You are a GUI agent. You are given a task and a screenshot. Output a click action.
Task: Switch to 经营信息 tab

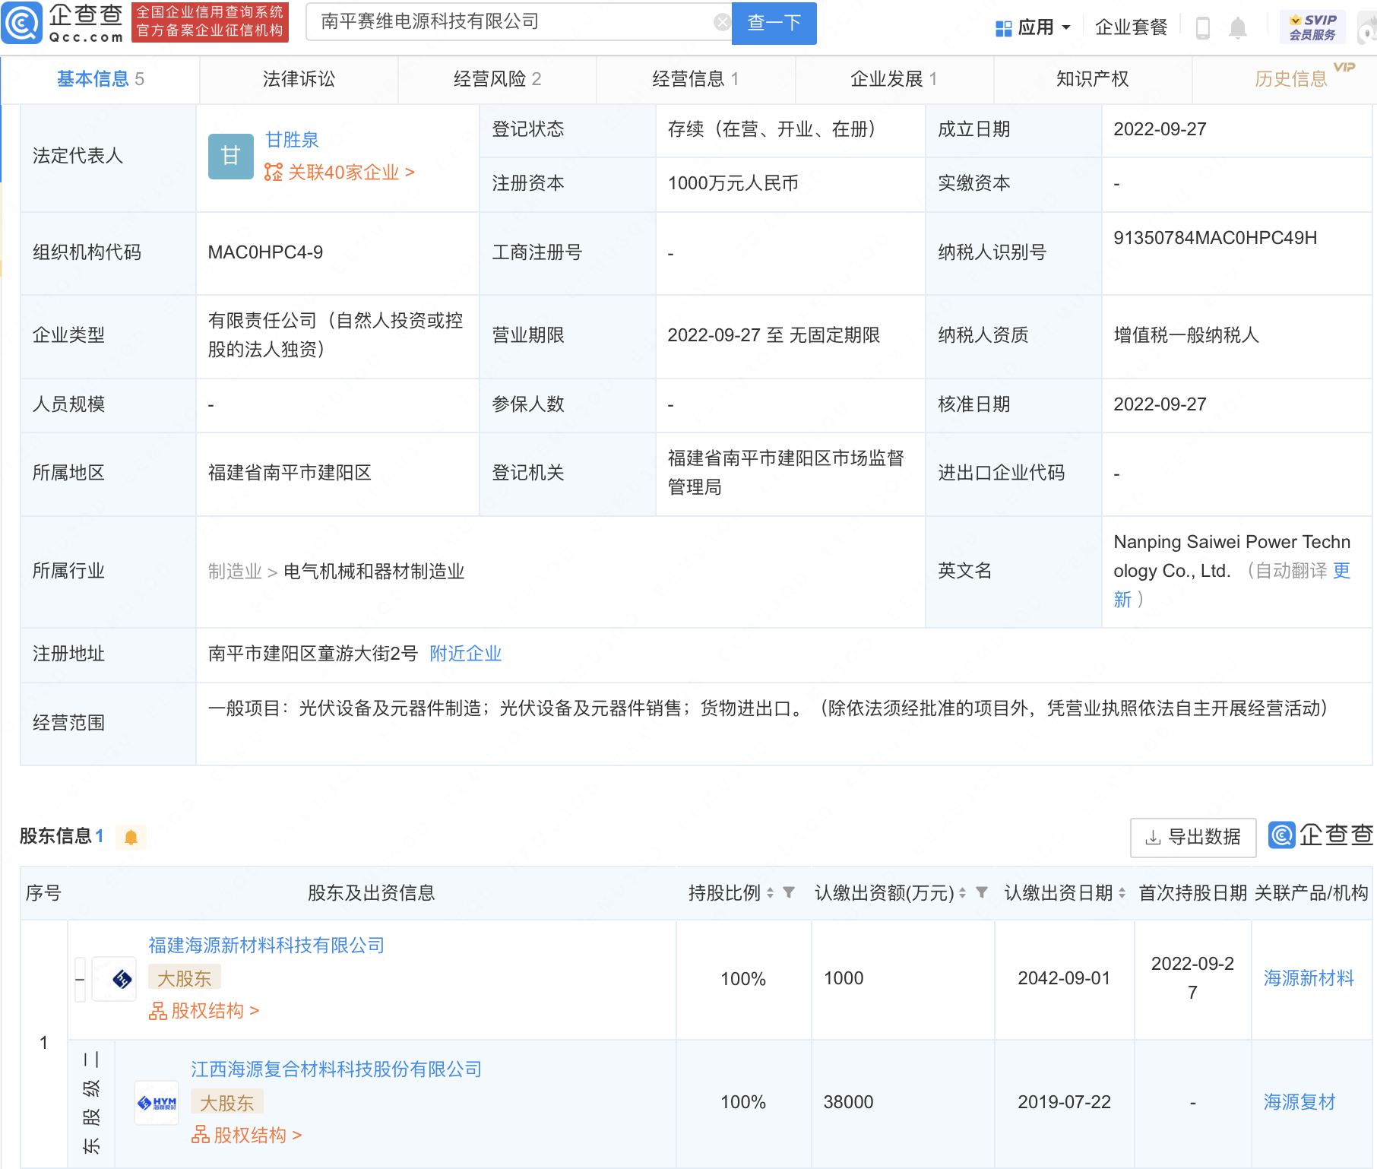pos(695,79)
